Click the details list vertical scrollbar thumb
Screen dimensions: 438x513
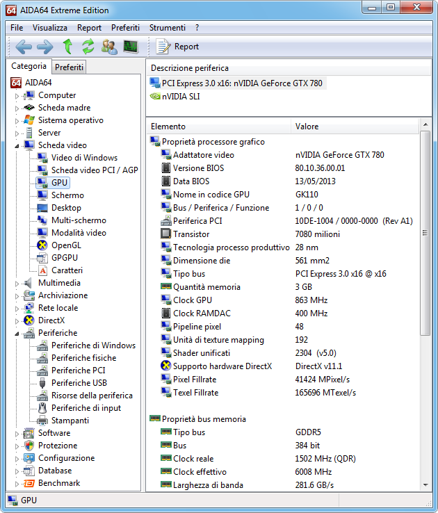point(425,233)
